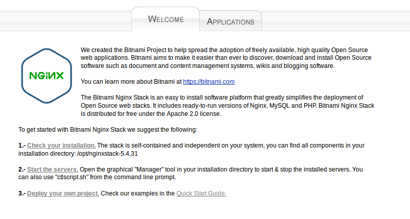Open the Quick Start Guide link
This screenshot has width=410, height=219.
click(201, 193)
